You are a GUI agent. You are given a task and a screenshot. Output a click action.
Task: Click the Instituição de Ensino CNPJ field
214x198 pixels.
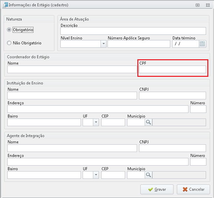pos(173,95)
